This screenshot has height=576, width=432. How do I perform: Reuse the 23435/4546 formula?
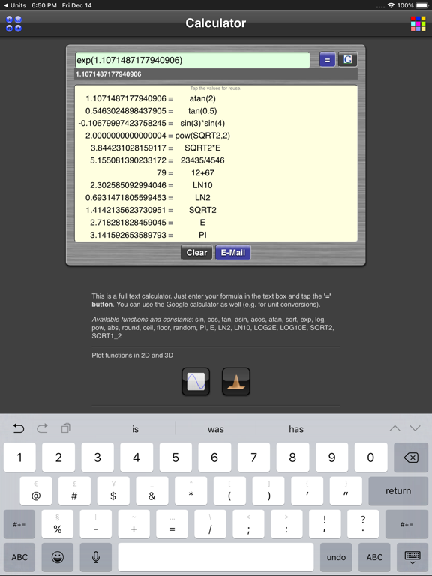[x=202, y=160]
